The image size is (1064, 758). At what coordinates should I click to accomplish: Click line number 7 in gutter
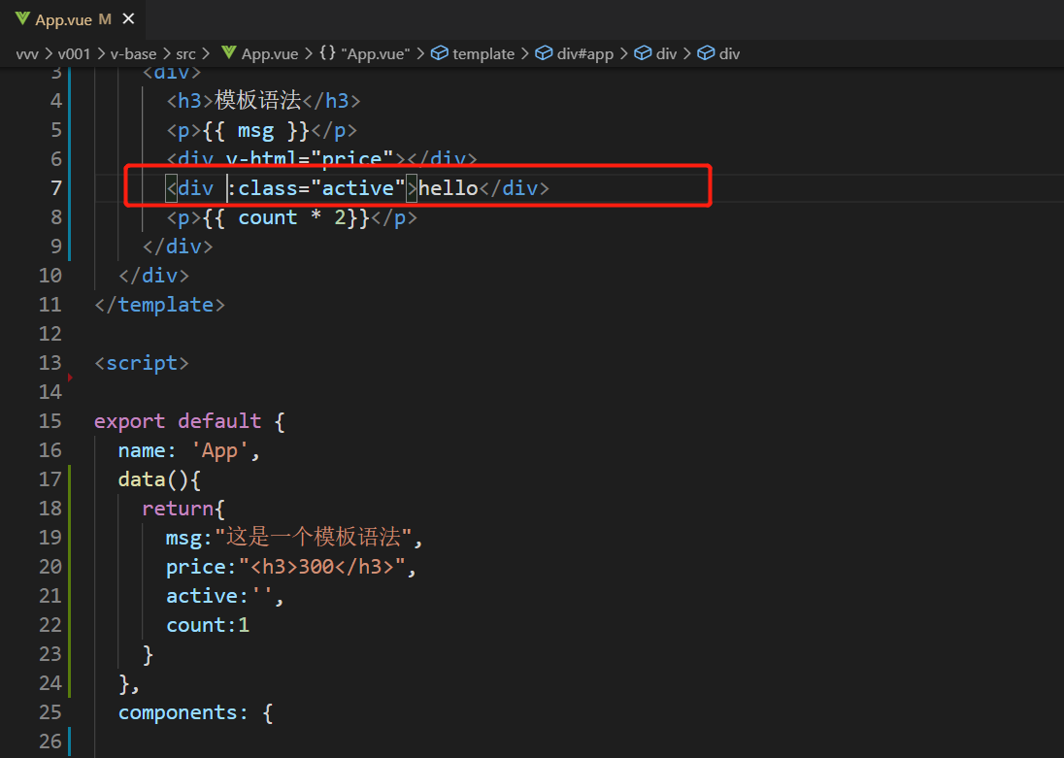click(x=56, y=188)
